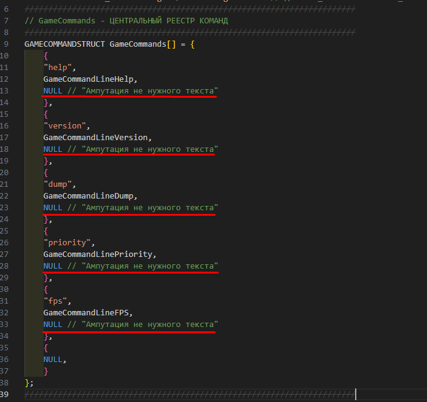Click the NULL keyword on line 23
Viewport: 427px width, 402px height.
point(53,208)
